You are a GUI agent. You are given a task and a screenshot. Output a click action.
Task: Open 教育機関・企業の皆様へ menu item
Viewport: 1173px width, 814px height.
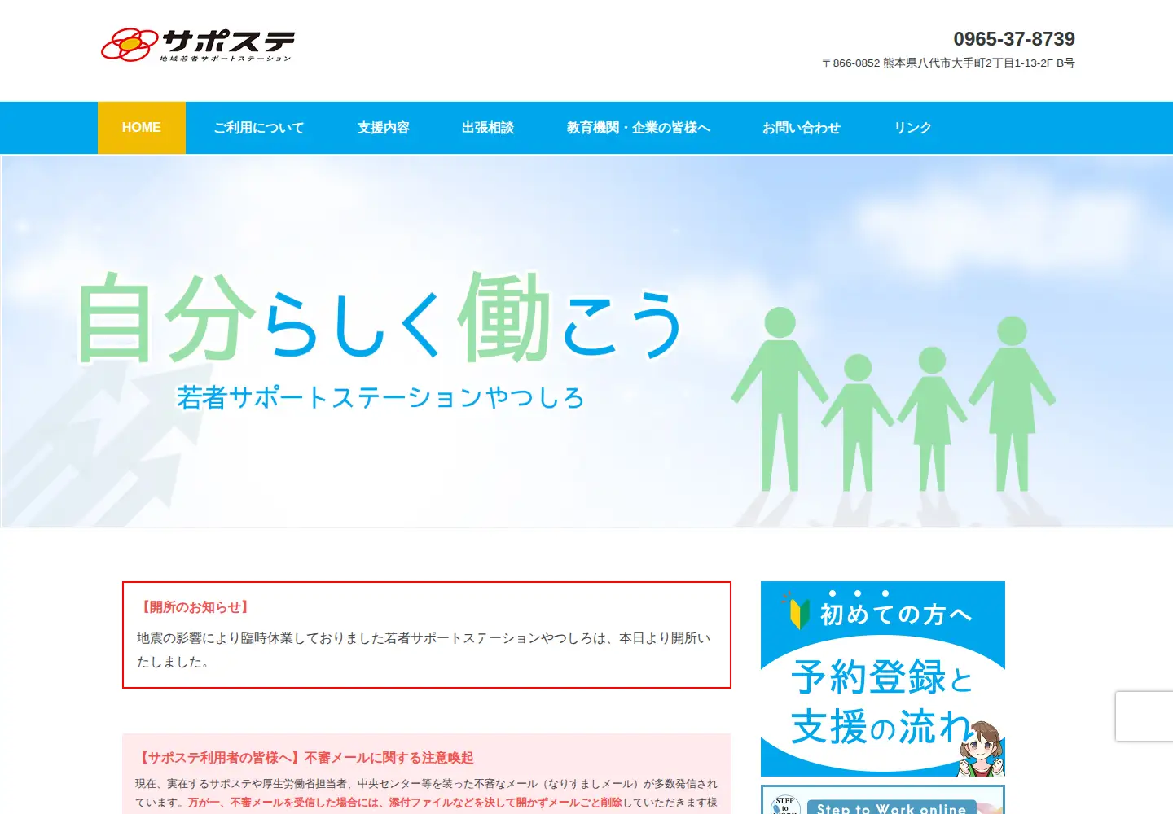639,128
